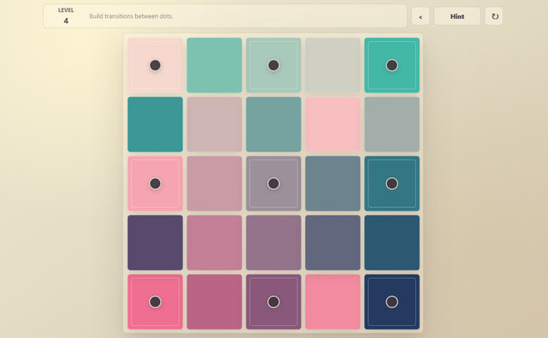The height and width of the screenshot is (338, 548).
Task: Select the center mauve-gray dotted tile
Action: click(273, 183)
